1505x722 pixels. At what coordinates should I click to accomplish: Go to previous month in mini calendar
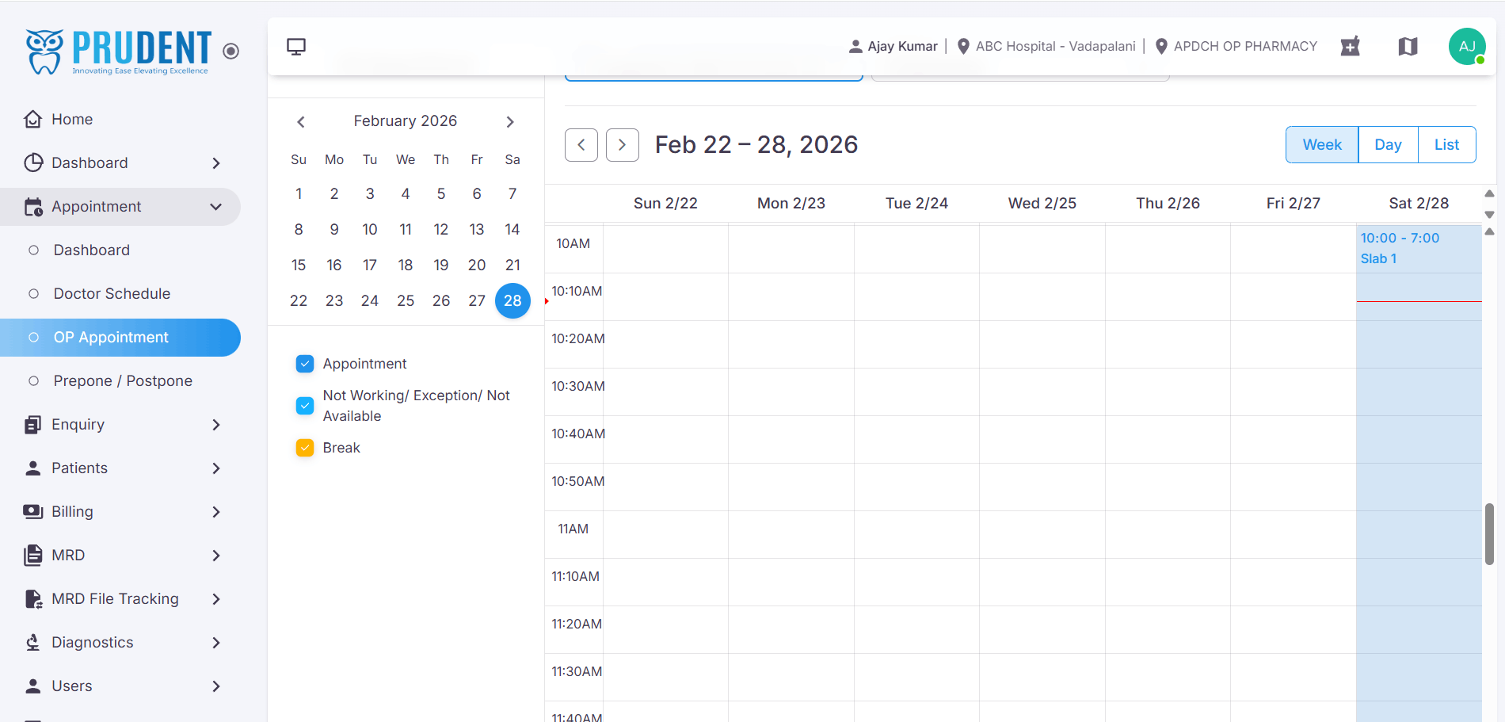coord(301,122)
